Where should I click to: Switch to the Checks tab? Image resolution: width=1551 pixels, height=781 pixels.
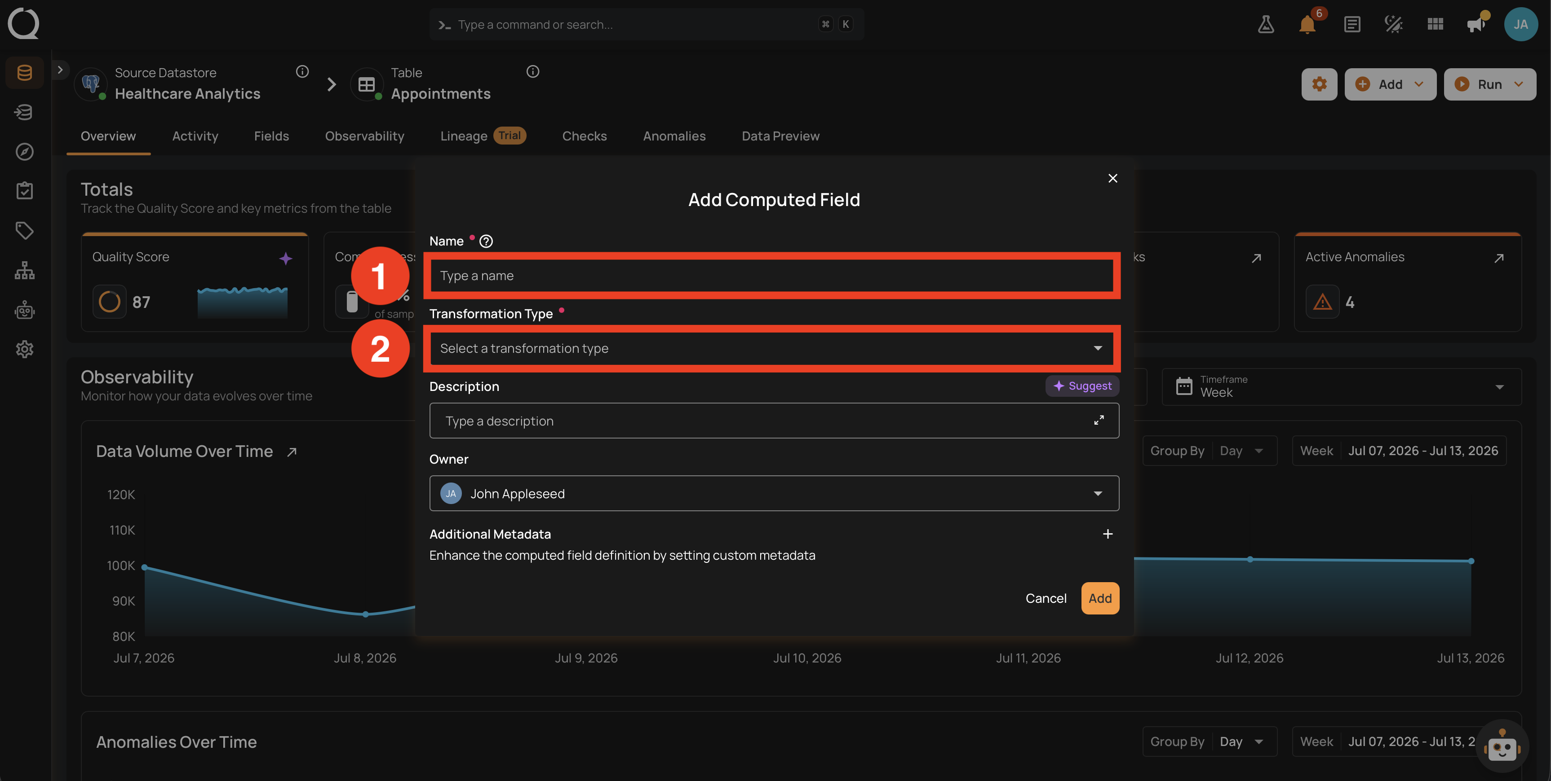coord(584,136)
